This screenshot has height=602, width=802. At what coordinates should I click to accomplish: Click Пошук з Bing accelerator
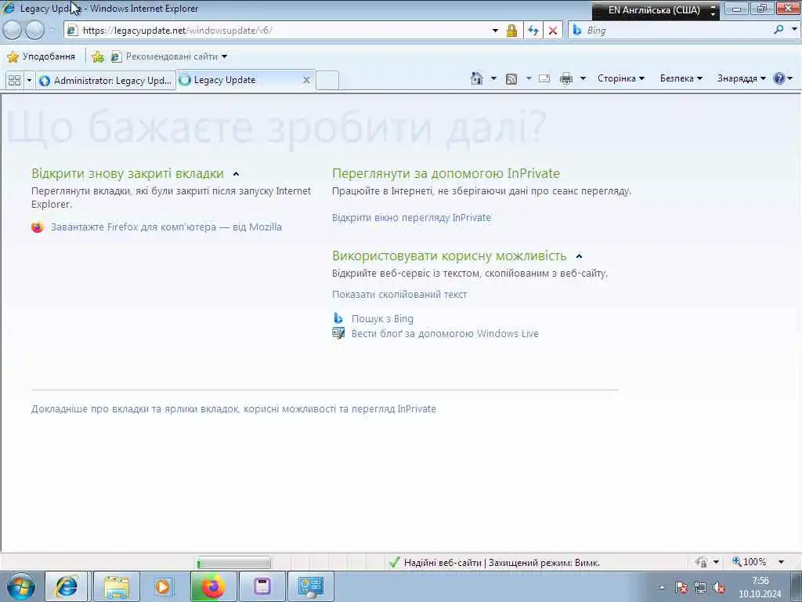click(x=382, y=318)
